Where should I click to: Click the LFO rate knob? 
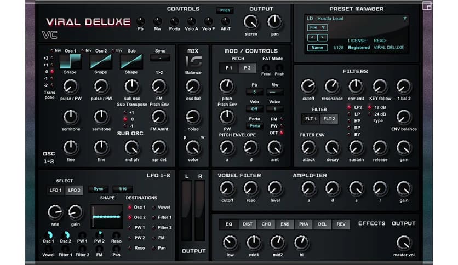[x=55, y=212]
